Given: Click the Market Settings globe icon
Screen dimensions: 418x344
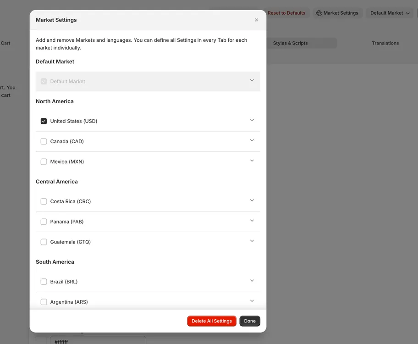Looking at the screenshot, I should 319,13.
